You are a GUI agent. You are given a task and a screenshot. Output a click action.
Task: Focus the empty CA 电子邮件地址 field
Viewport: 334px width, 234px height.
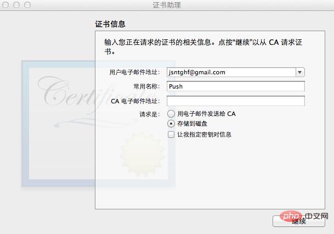pos(236,101)
